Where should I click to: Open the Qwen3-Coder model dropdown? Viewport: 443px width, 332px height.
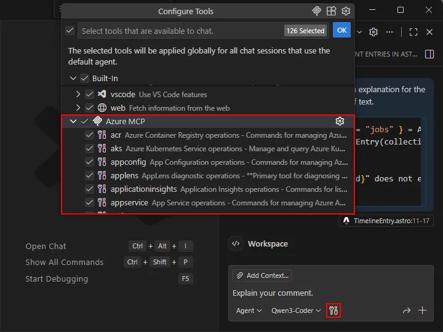tap(296, 310)
